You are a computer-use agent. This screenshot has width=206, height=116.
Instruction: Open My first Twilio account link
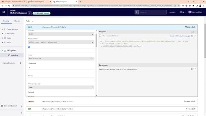coord(19,13)
